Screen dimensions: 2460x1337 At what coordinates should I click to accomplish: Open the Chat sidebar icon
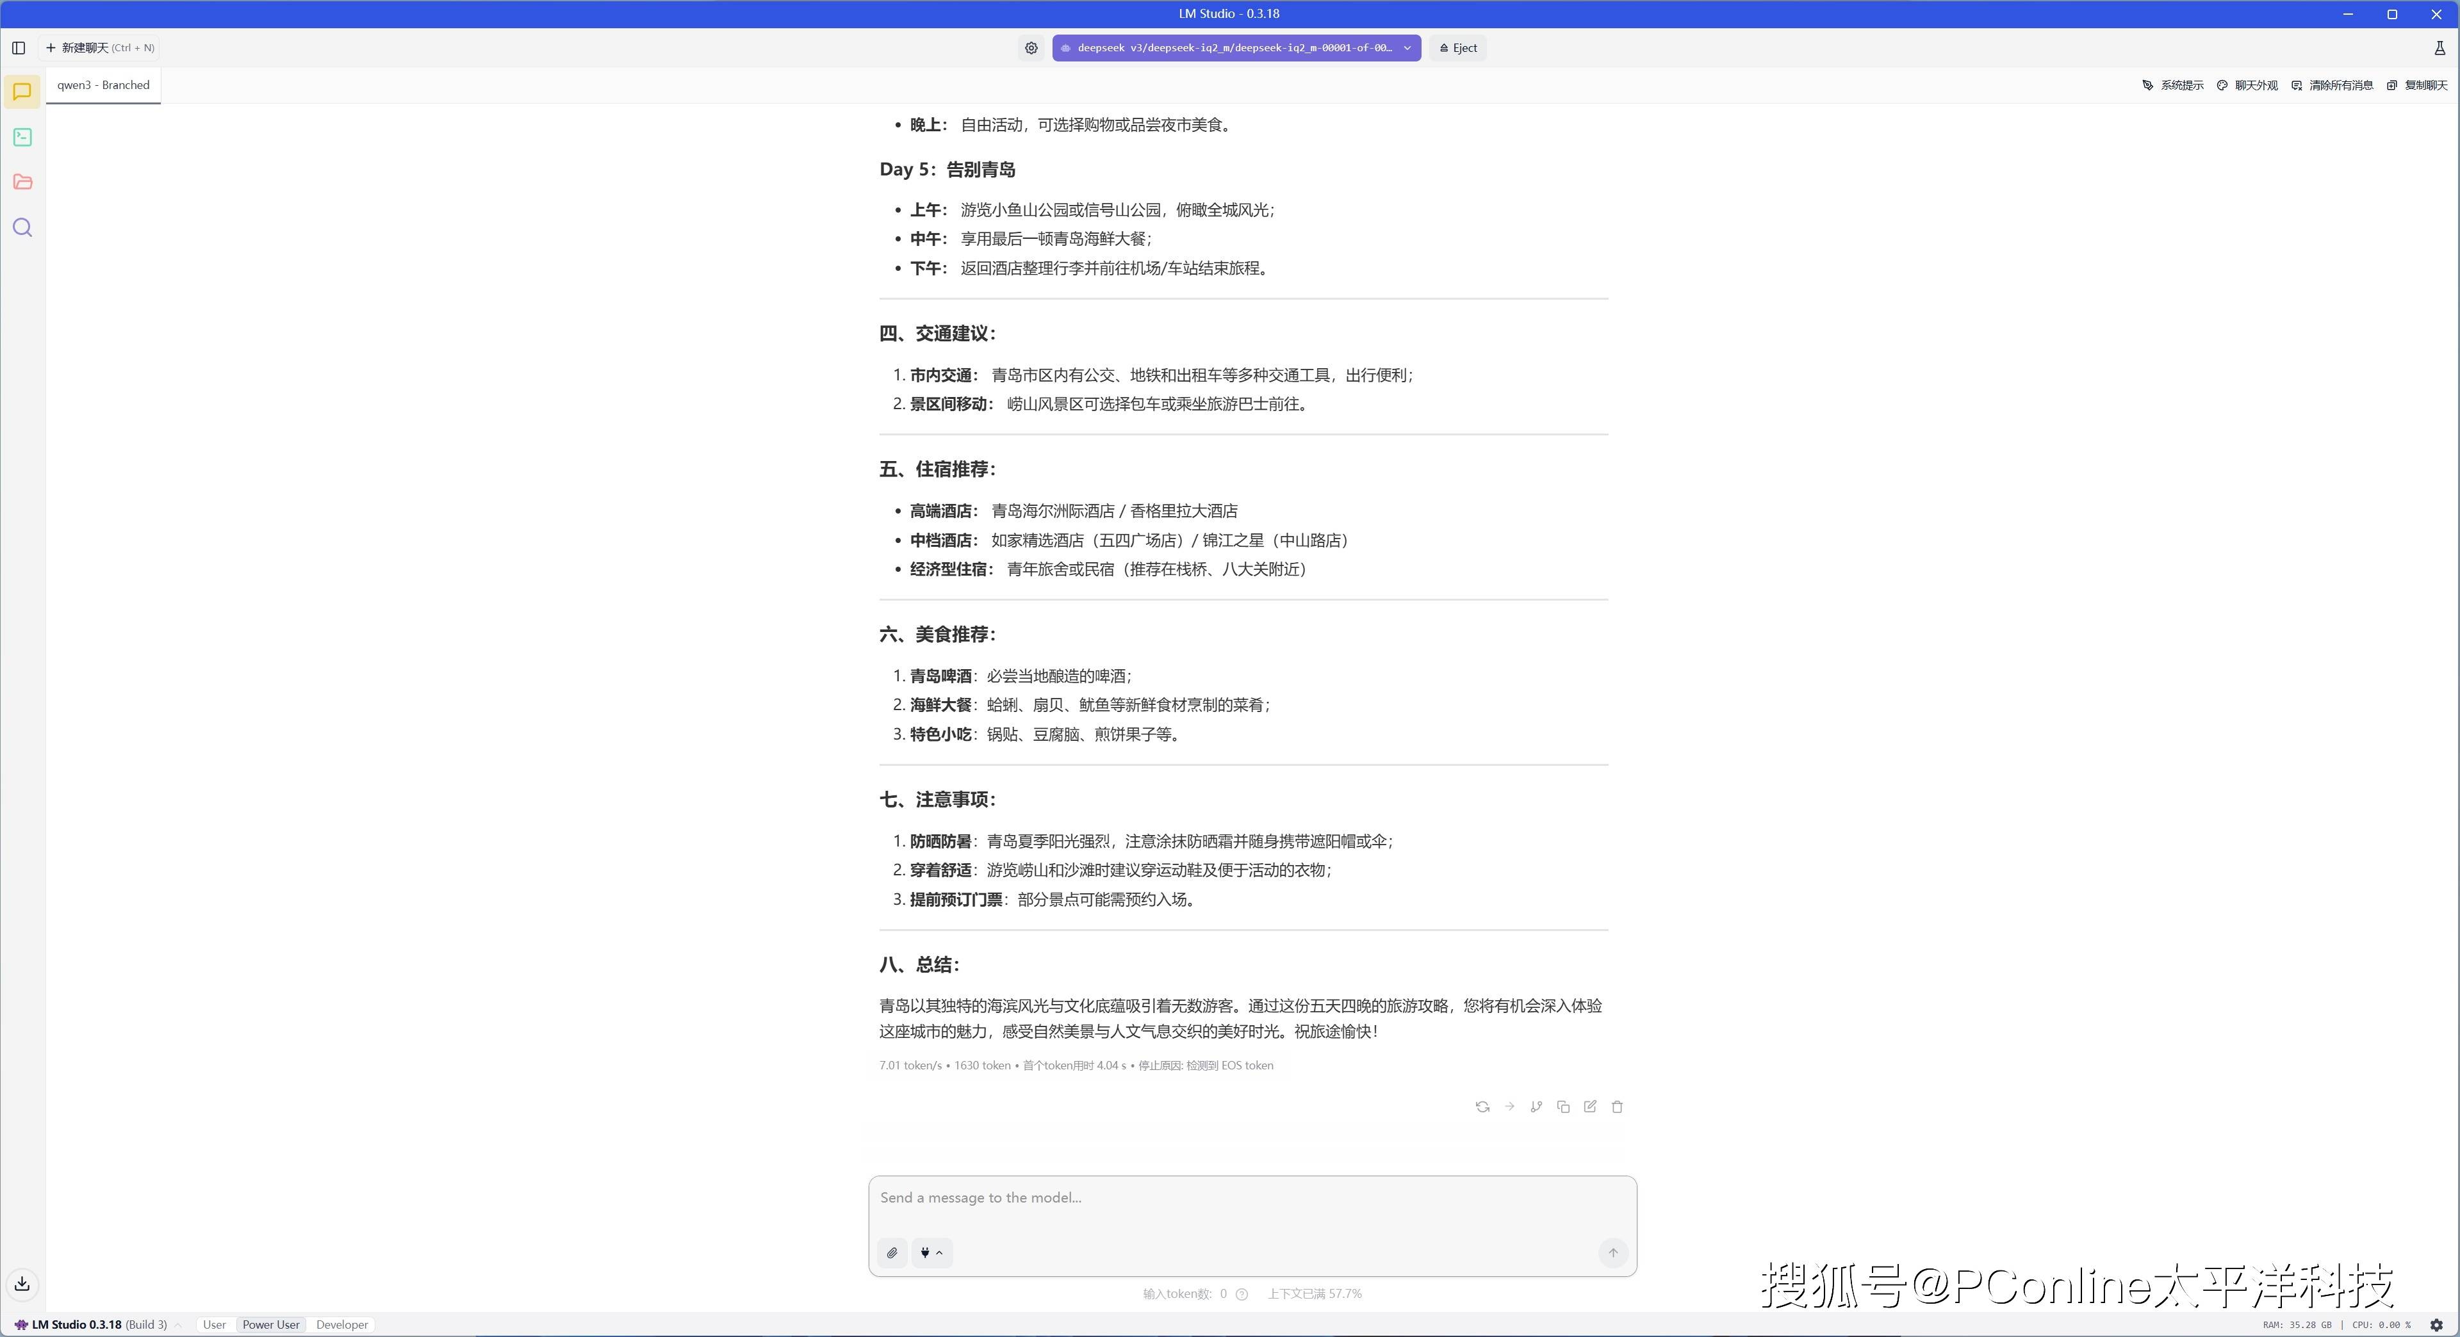point(22,92)
